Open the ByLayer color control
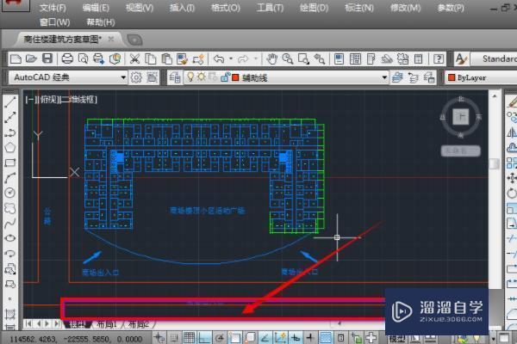The height and width of the screenshot is (344, 517). 481,77
